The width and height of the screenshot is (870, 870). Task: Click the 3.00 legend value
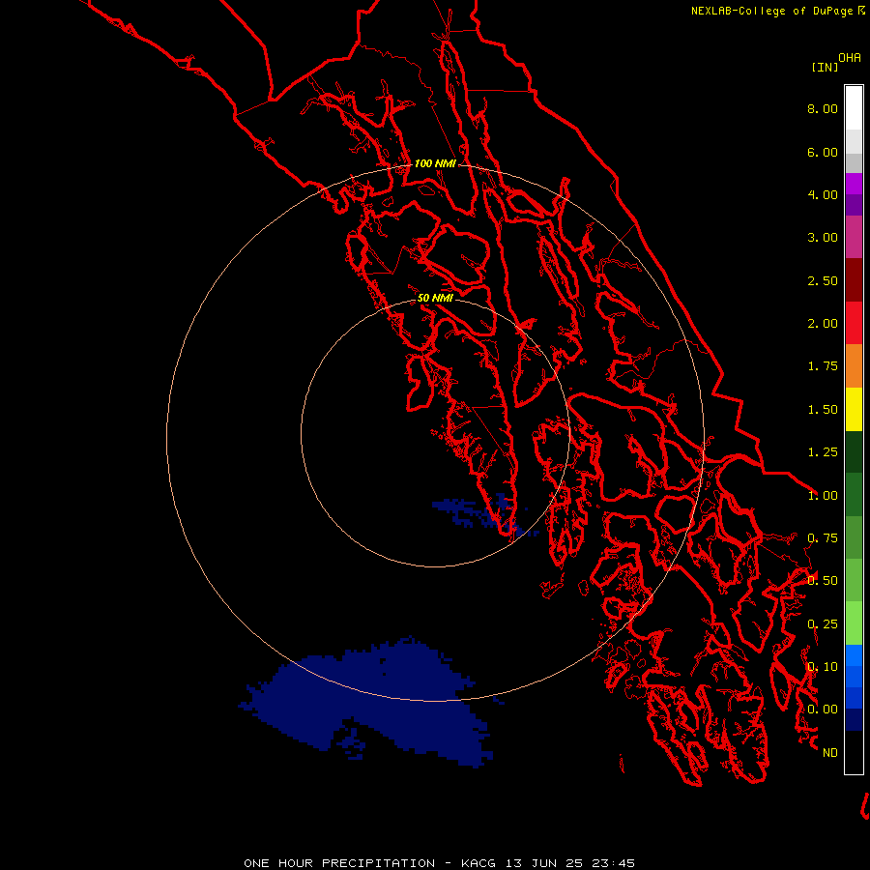(823, 238)
